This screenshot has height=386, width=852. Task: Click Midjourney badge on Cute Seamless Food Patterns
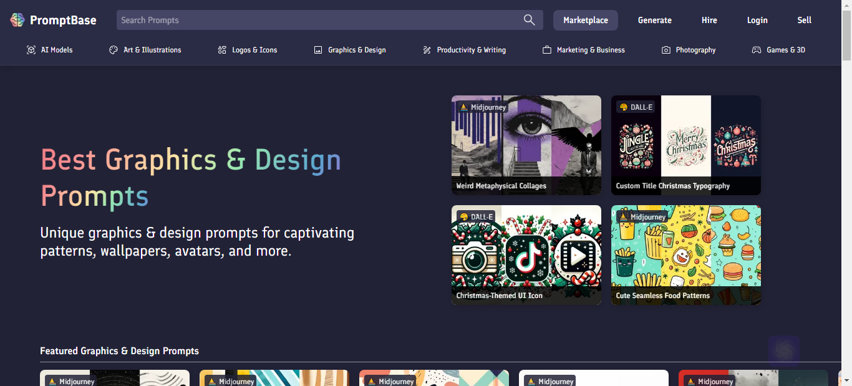point(642,217)
